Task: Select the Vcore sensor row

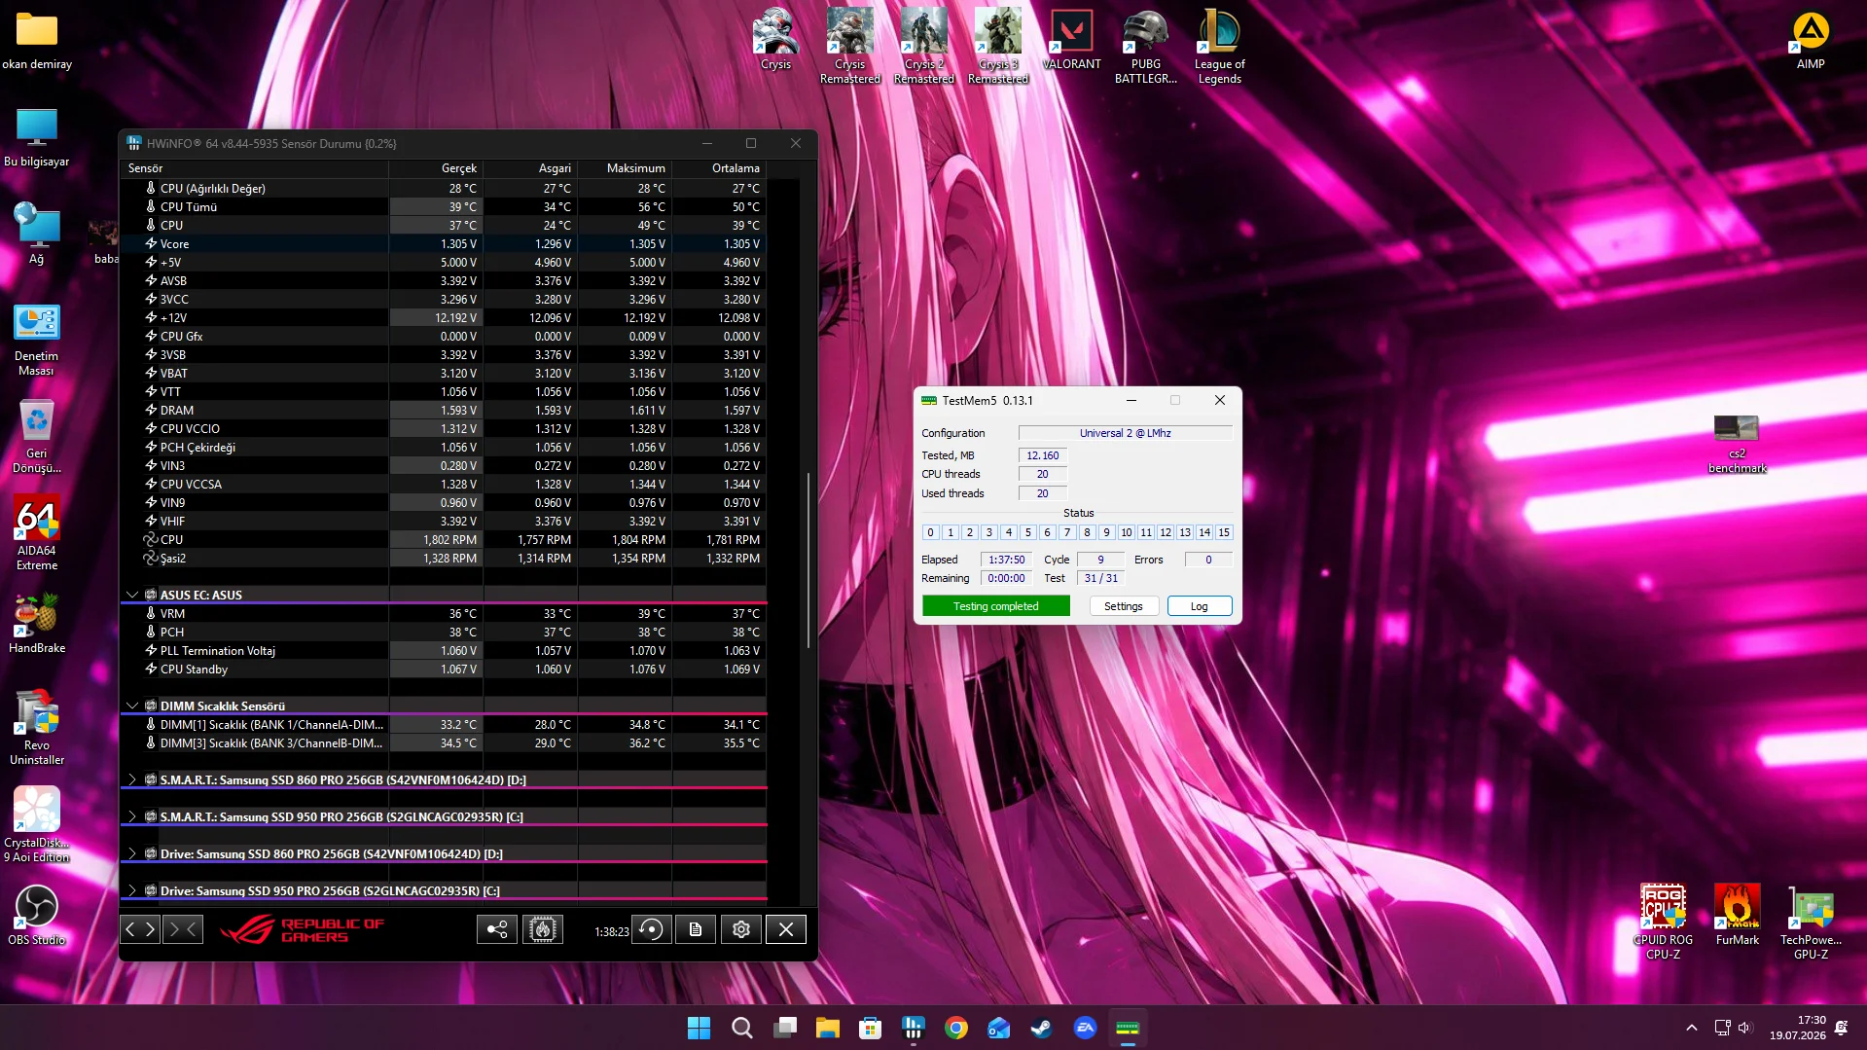Action: (443, 244)
